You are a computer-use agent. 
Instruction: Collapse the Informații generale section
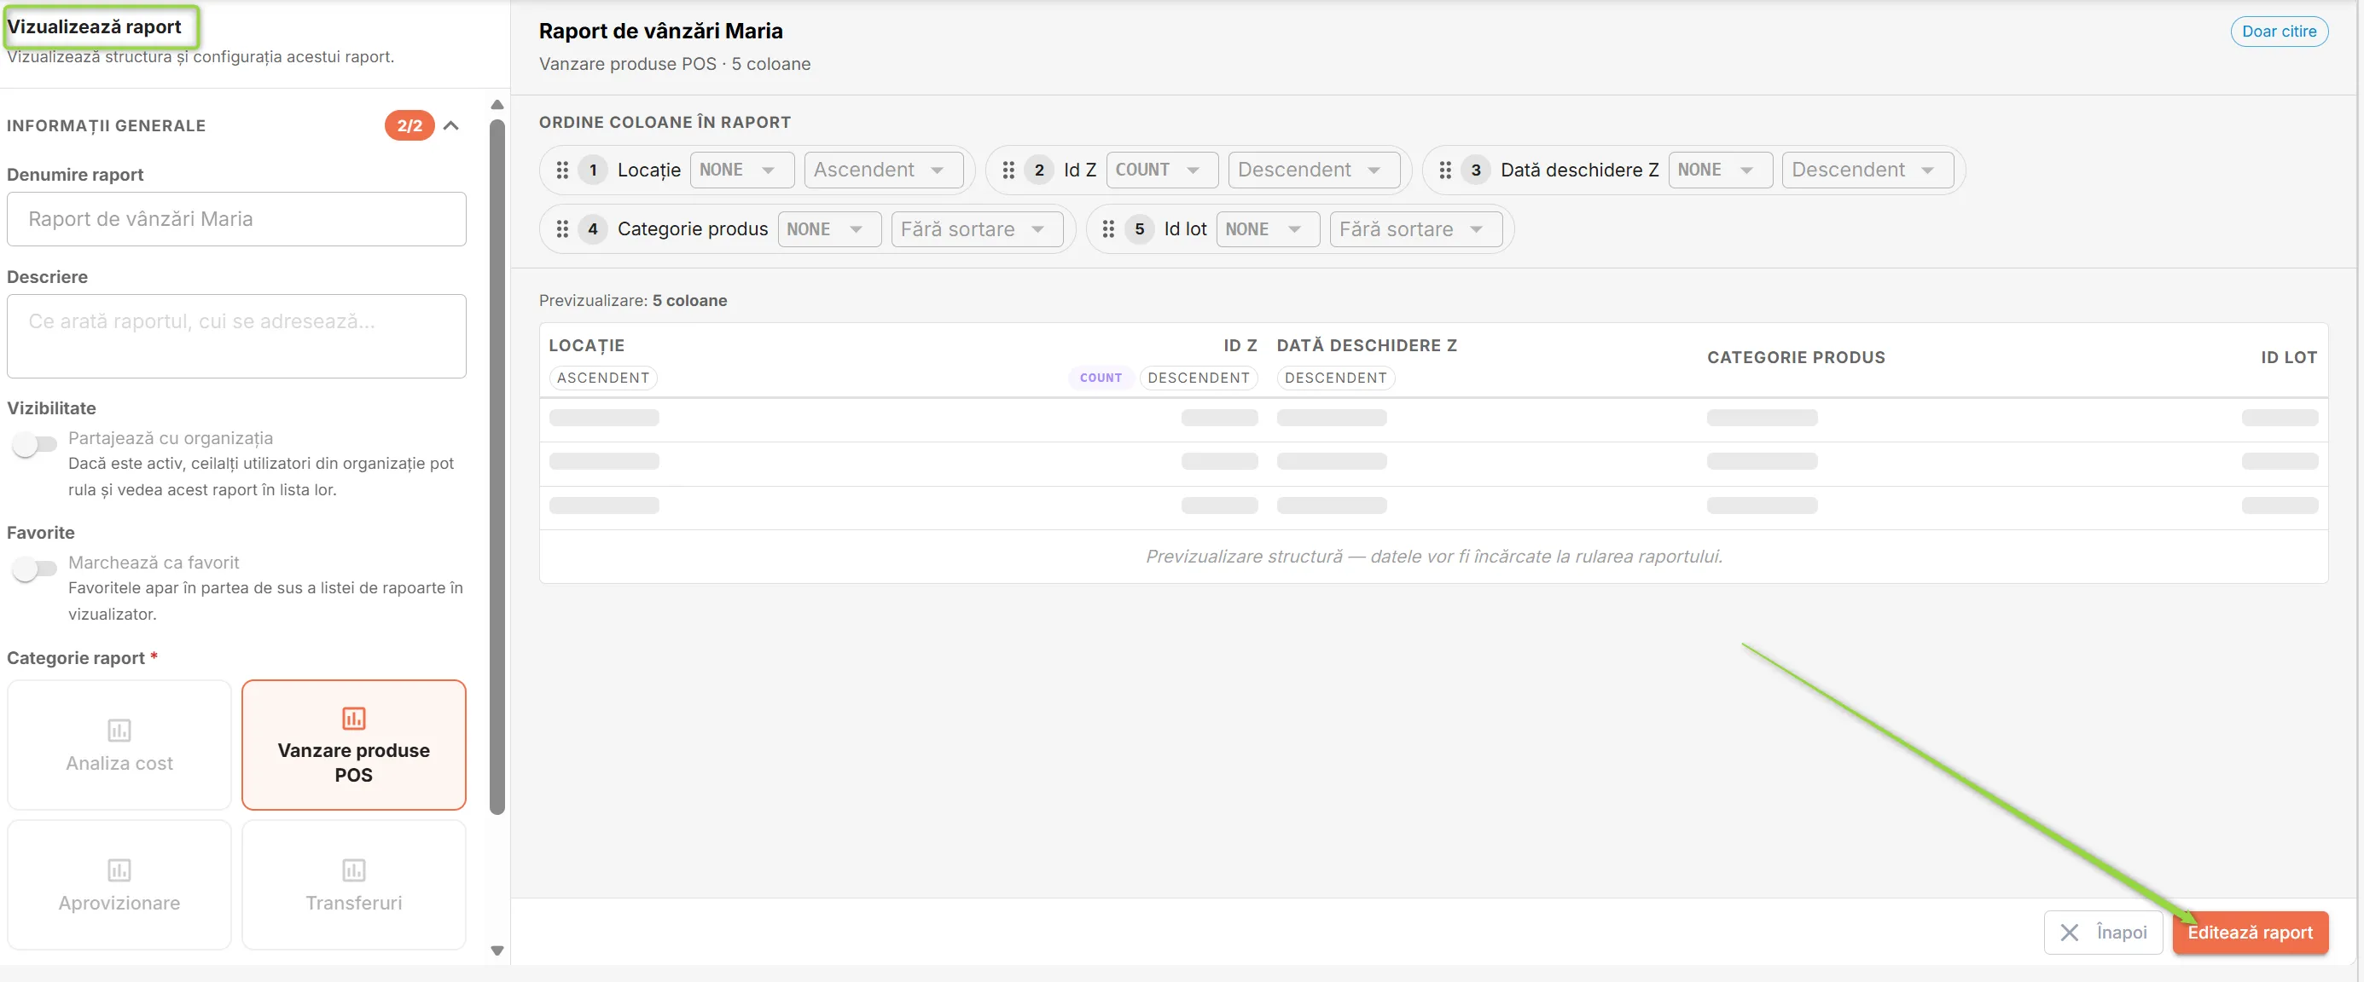[x=450, y=125]
